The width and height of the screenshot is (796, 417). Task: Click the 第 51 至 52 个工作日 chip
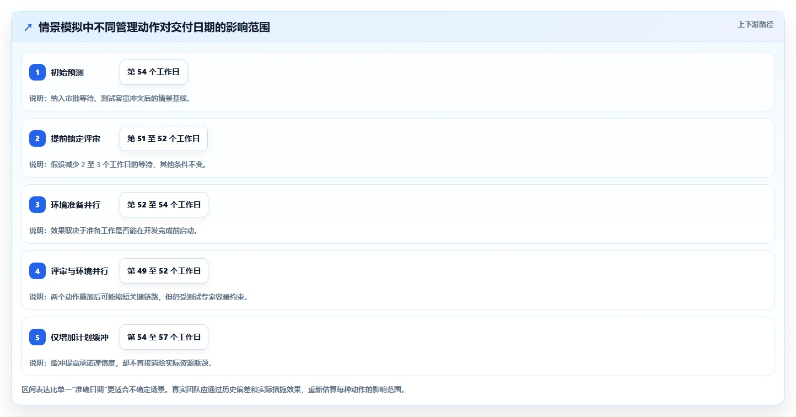[x=164, y=138]
